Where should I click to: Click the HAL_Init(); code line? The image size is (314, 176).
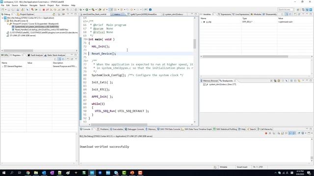pos(101,46)
